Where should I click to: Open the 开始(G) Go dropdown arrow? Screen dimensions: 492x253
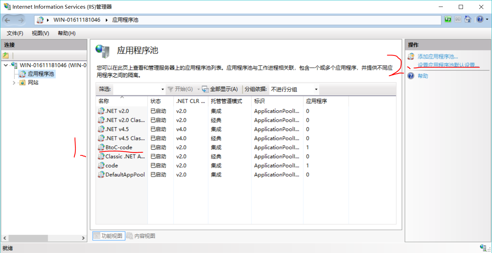click(199, 89)
